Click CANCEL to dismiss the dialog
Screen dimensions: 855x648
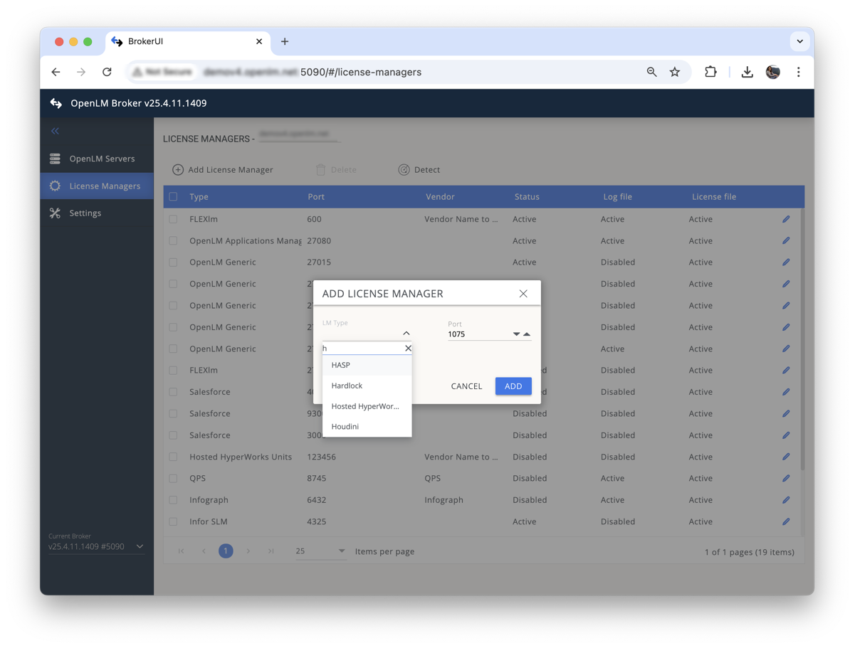466,386
